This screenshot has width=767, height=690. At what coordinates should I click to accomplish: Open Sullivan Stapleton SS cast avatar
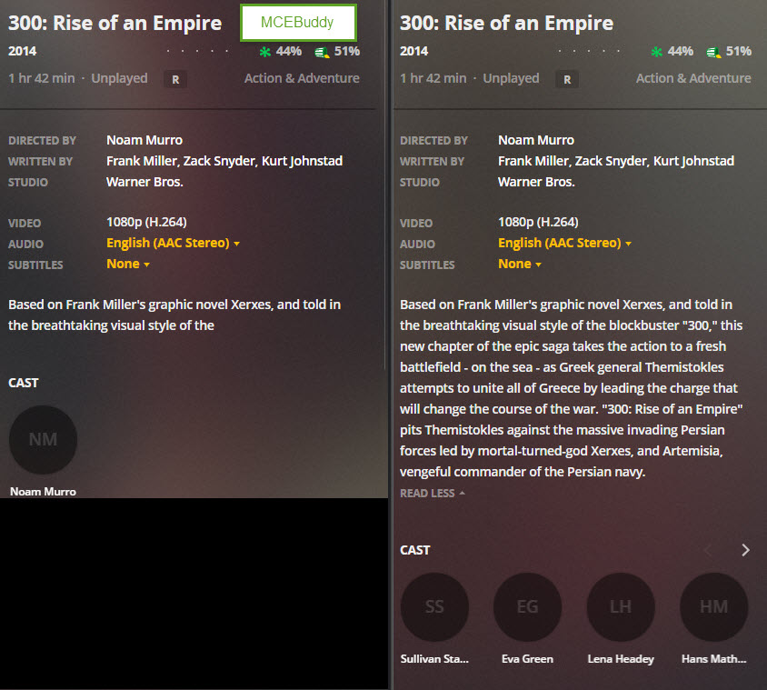pos(434,606)
